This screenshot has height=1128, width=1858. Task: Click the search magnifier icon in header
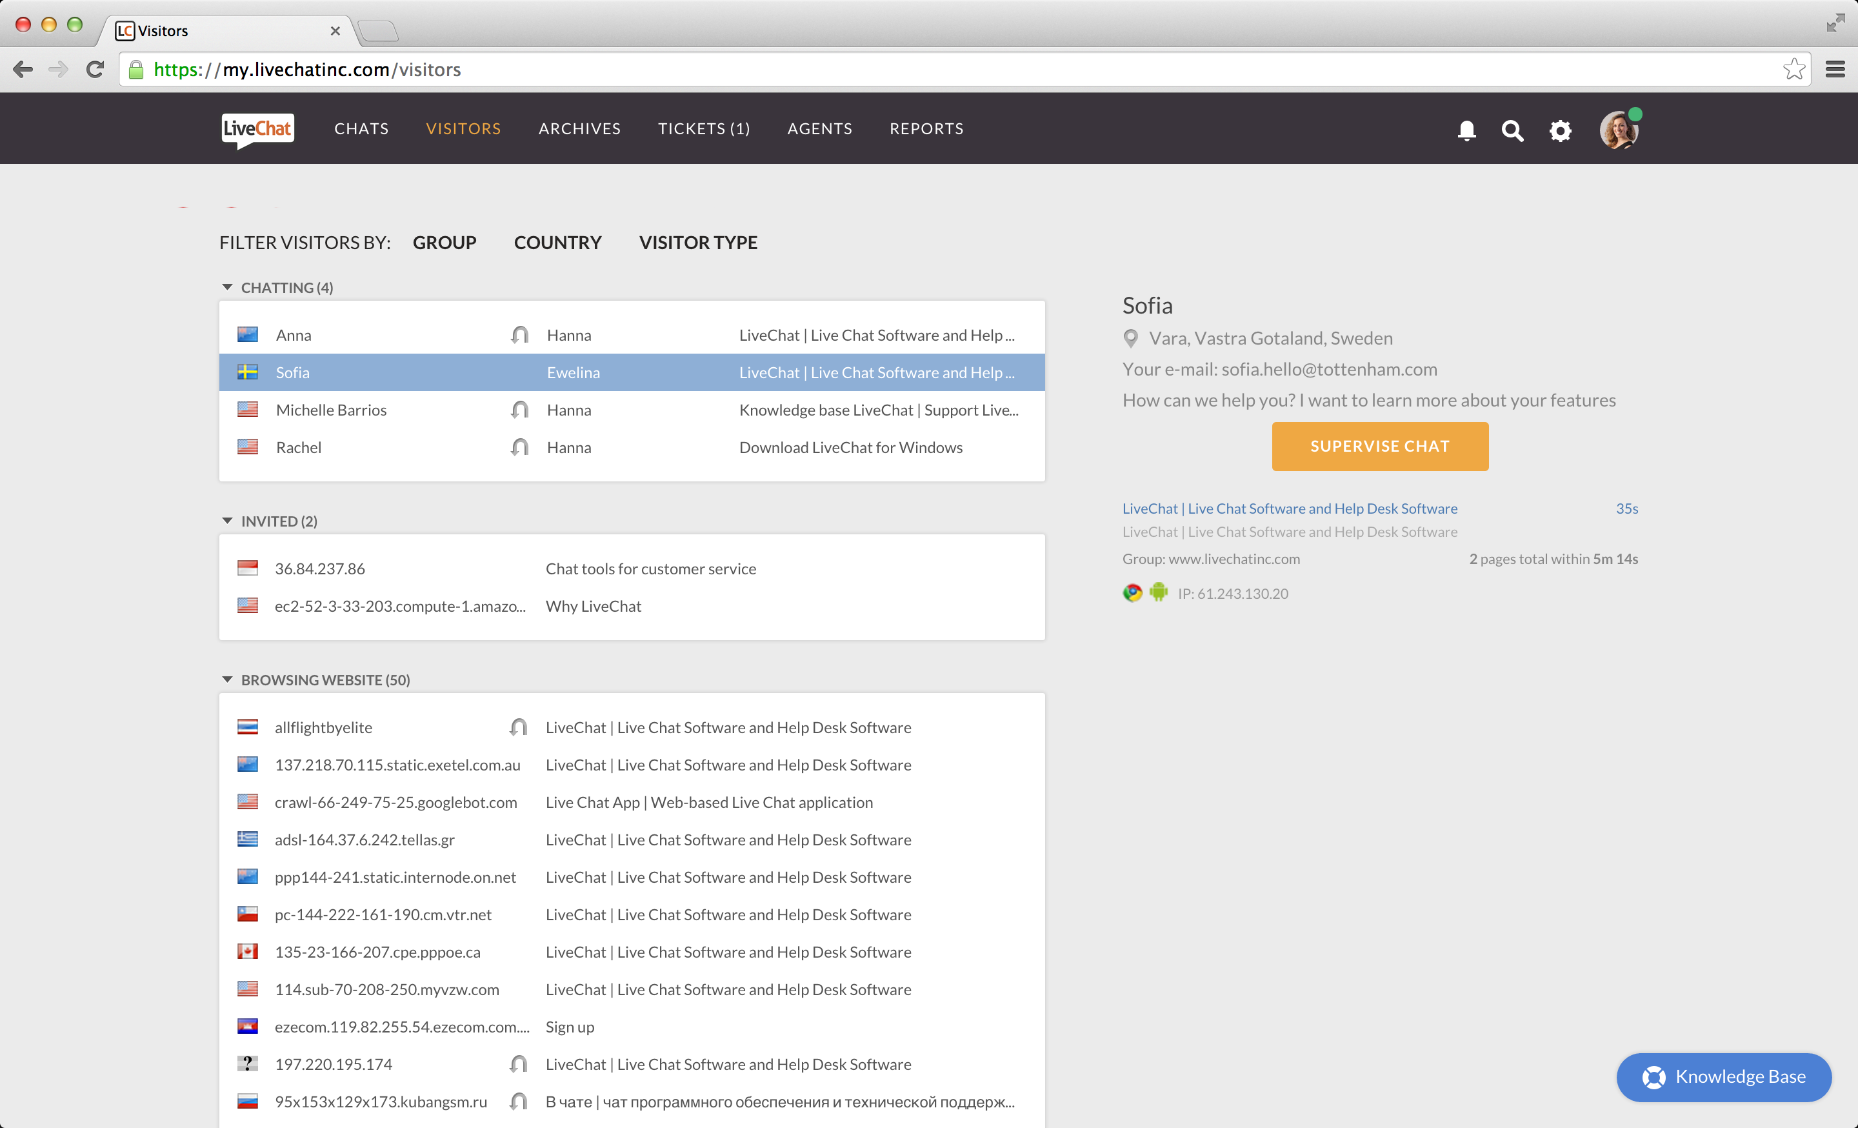tap(1512, 130)
